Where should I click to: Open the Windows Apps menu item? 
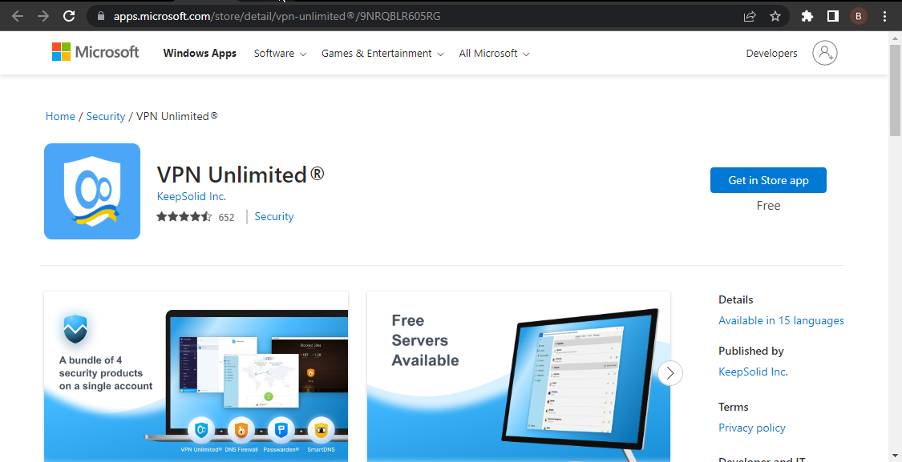coord(200,54)
